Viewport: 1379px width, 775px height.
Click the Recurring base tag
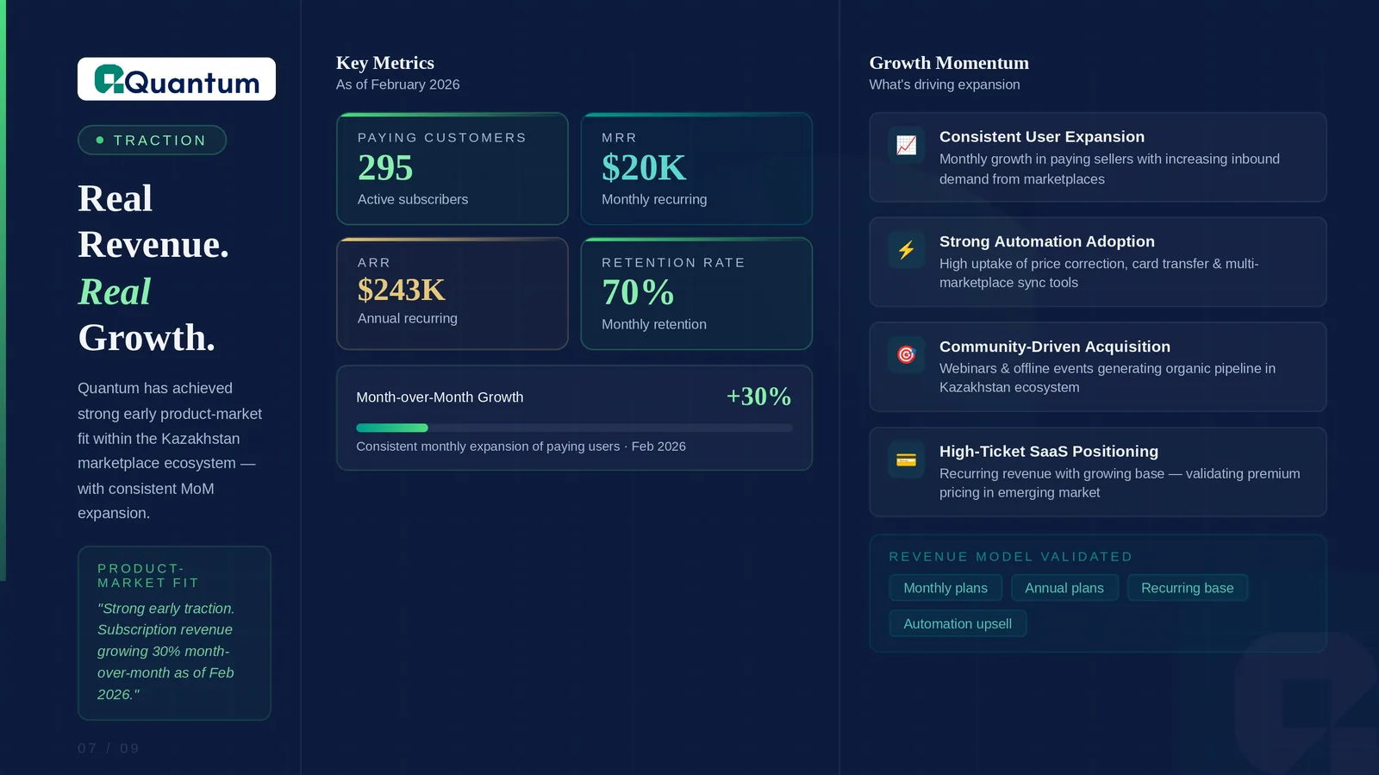(1187, 588)
